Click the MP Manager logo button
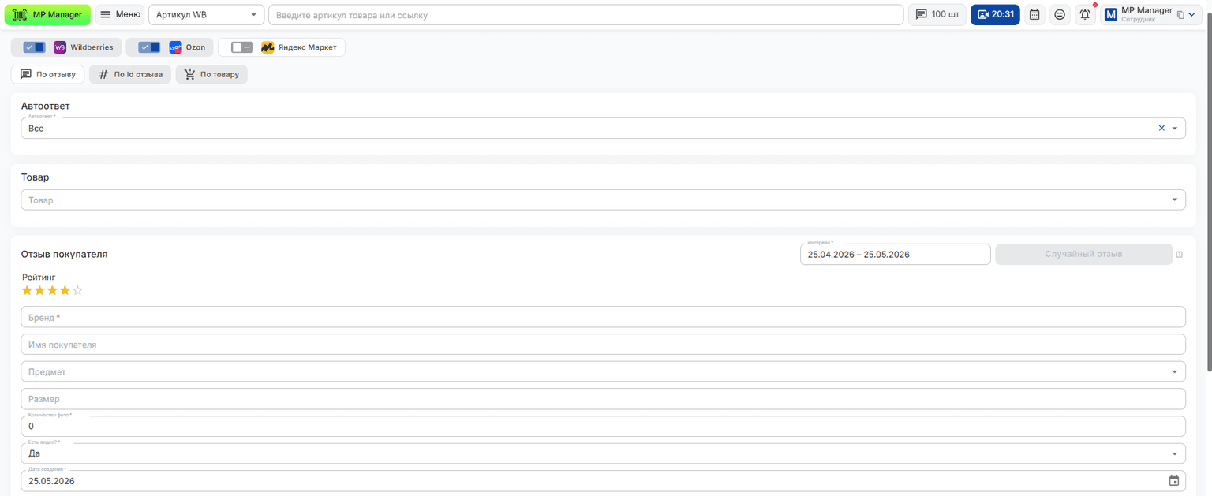The height and width of the screenshot is (496, 1212). coord(47,14)
